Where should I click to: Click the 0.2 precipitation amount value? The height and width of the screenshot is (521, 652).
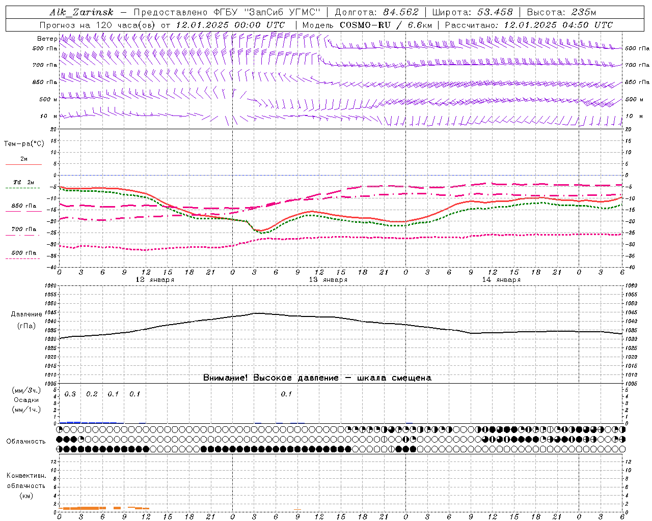[x=92, y=394]
